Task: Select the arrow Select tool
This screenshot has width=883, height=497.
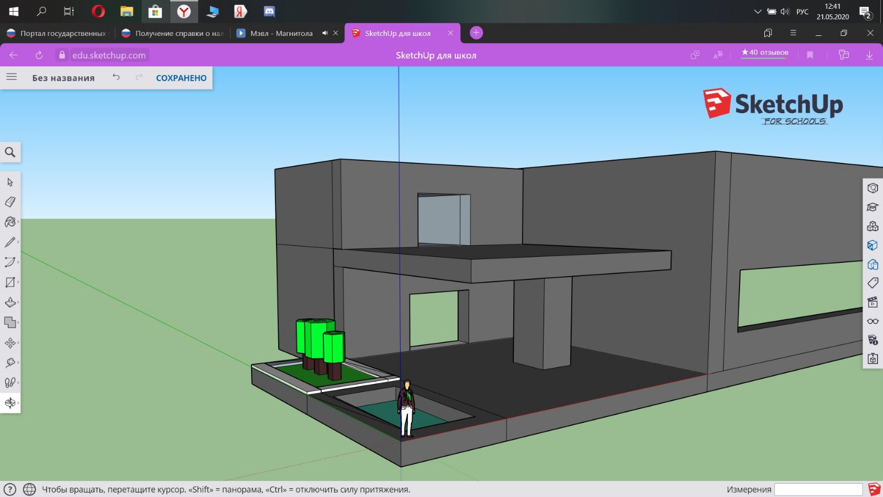Action: (x=10, y=182)
